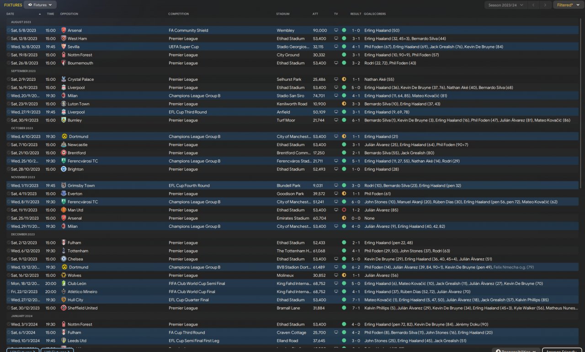Click the 6 - 2 result against Dortmund
Screen dimensions: 585x352
pyautogui.click(x=356, y=268)
